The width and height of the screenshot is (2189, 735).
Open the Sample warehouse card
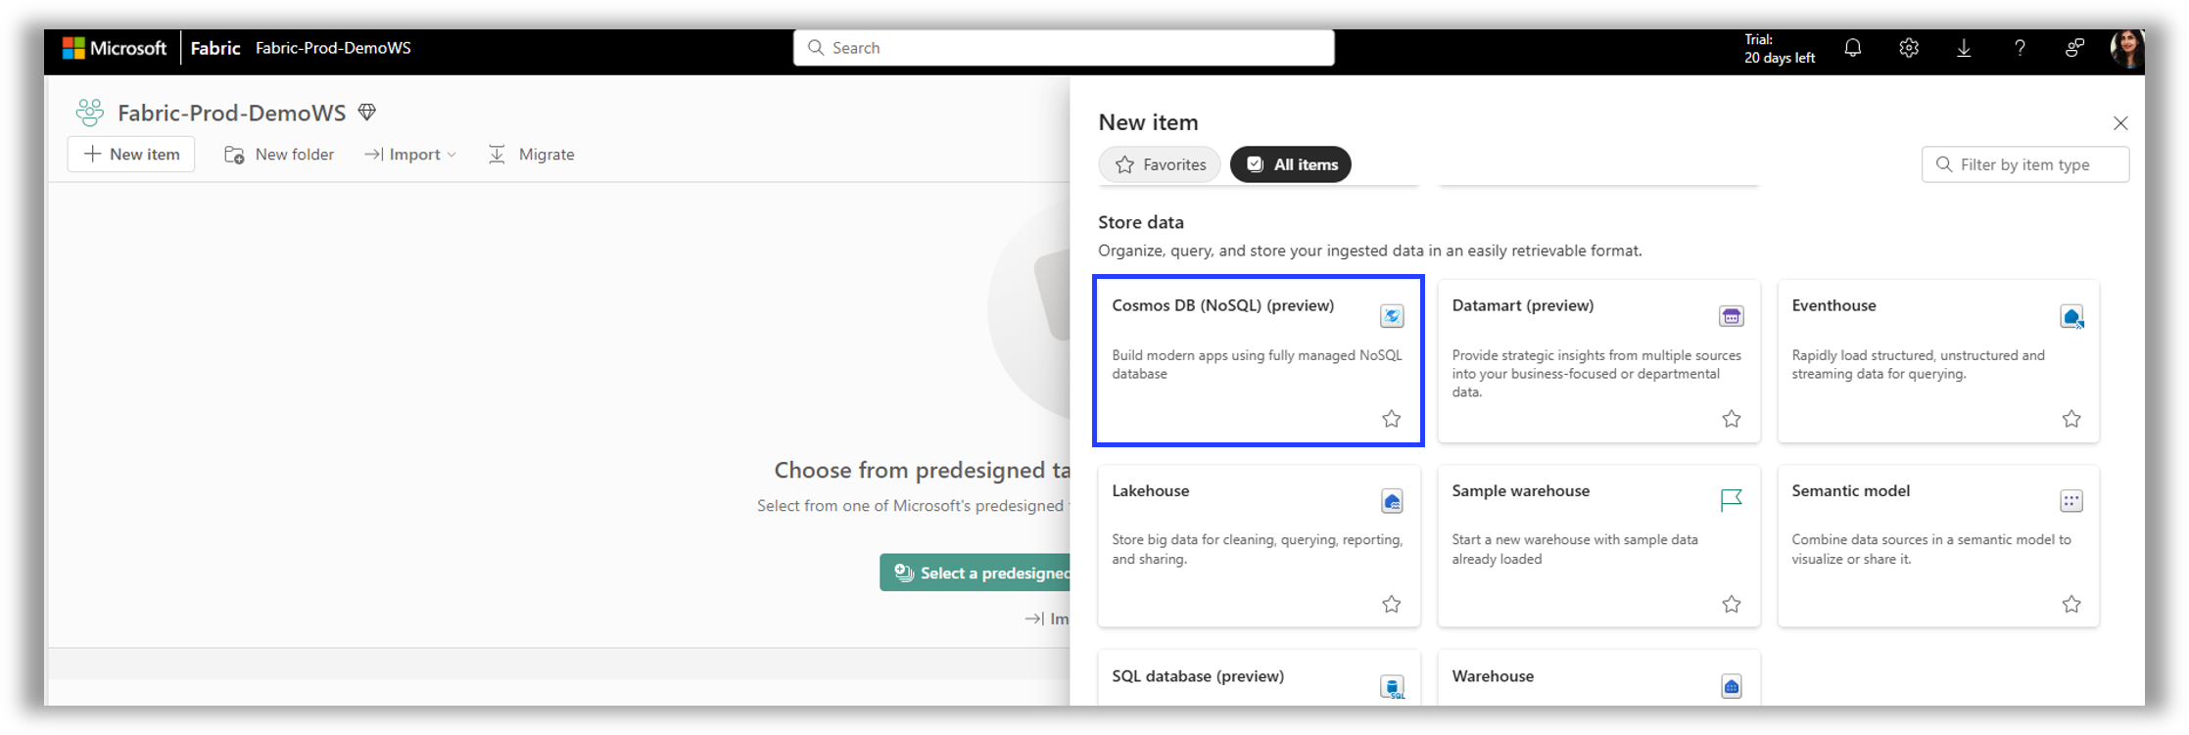click(x=1598, y=546)
